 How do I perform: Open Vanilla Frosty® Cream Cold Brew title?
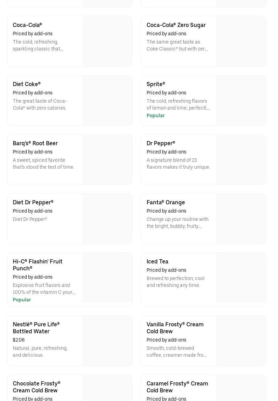coord(175,328)
